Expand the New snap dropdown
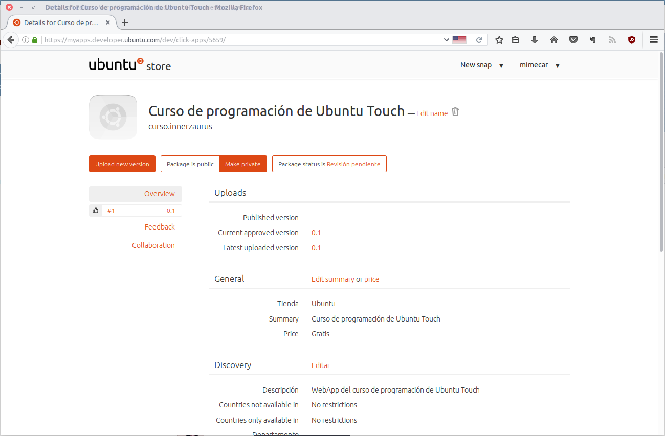This screenshot has height=436, width=665. tap(482, 65)
